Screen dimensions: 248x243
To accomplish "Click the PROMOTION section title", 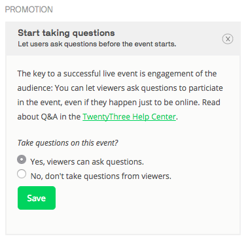I will pyautogui.click(x=29, y=10).
